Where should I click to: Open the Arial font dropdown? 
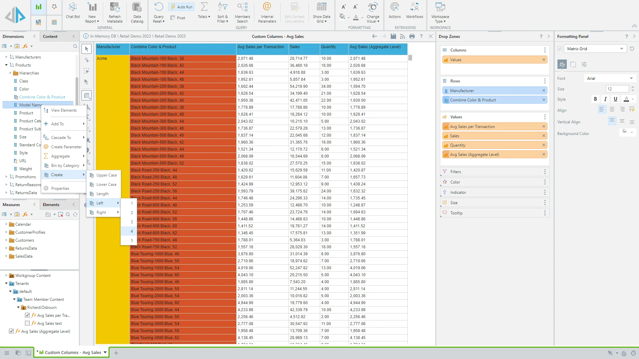point(631,78)
